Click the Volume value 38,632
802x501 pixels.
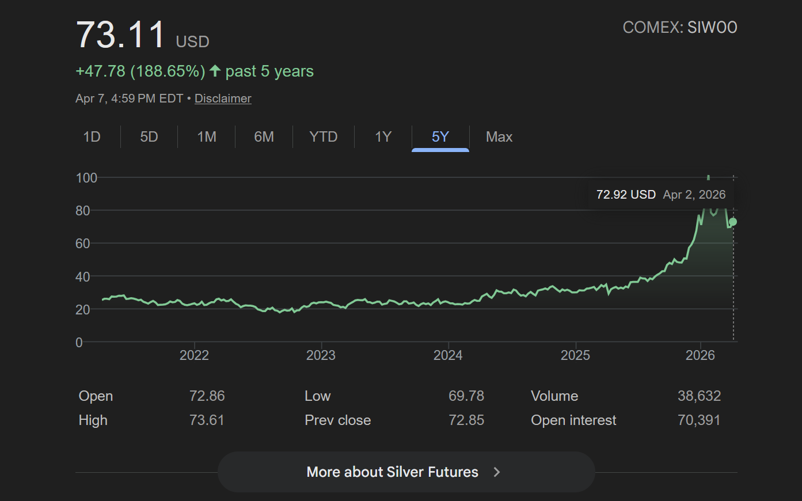pos(699,396)
